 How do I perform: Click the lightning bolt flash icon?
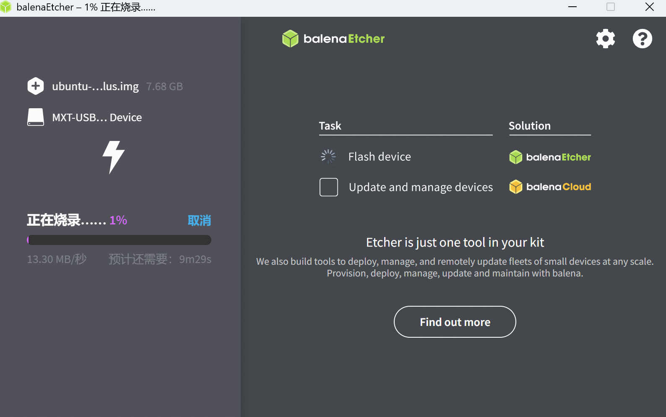tap(114, 157)
